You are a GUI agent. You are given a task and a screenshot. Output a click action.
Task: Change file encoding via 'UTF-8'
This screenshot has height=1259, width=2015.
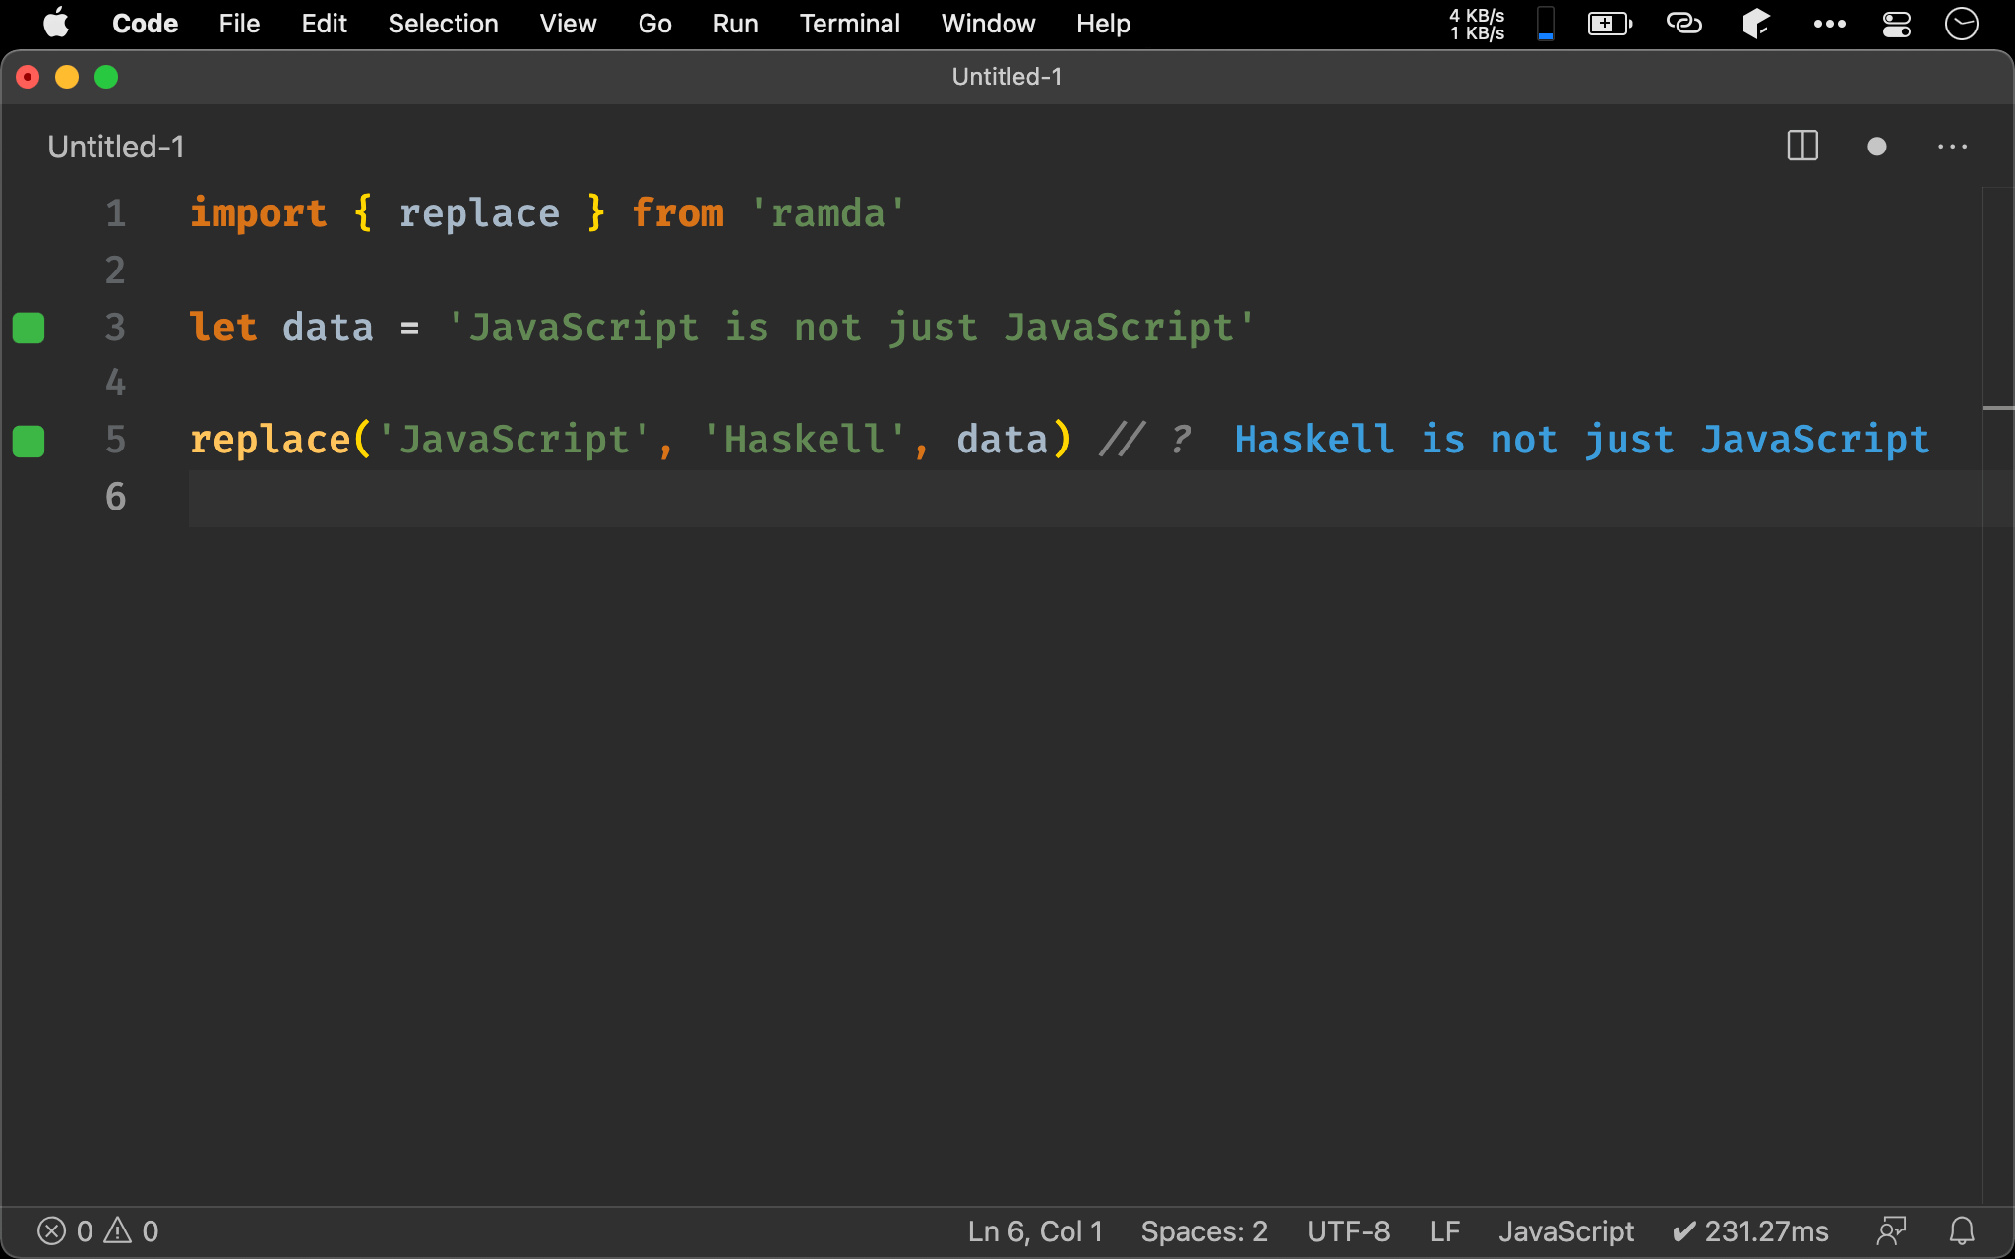coord(1348,1231)
